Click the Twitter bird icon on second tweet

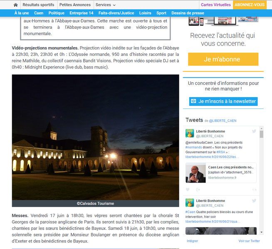click(x=254, y=201)
